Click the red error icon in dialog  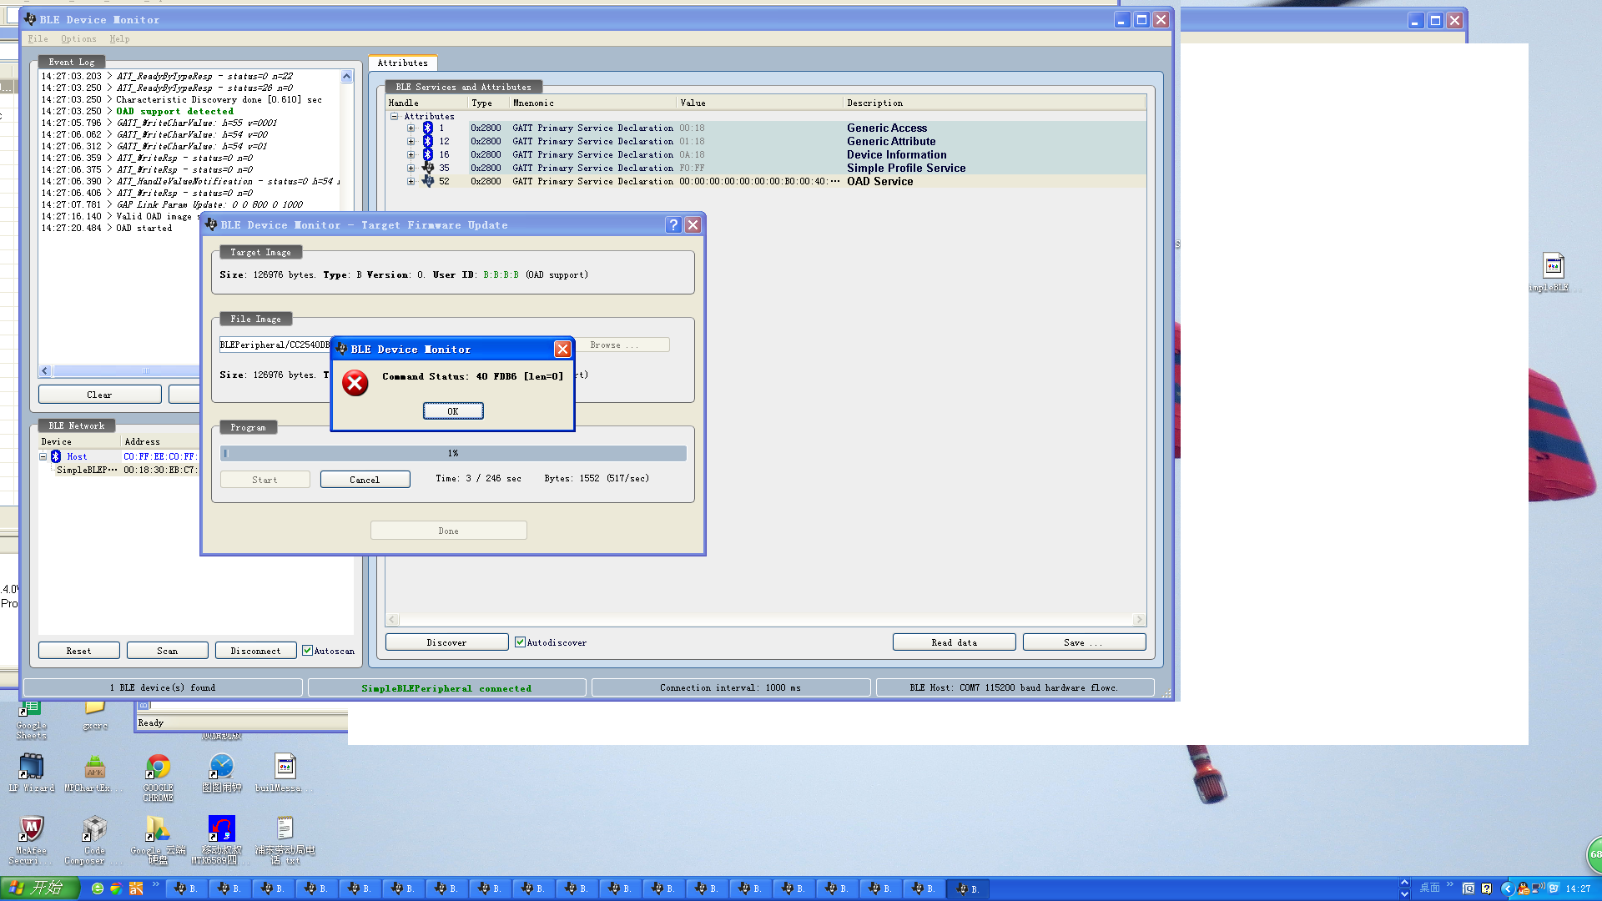(x=355, y=383)
